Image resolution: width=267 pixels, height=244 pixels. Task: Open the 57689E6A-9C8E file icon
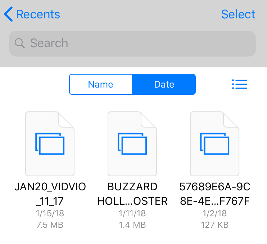tap(214, 143)
